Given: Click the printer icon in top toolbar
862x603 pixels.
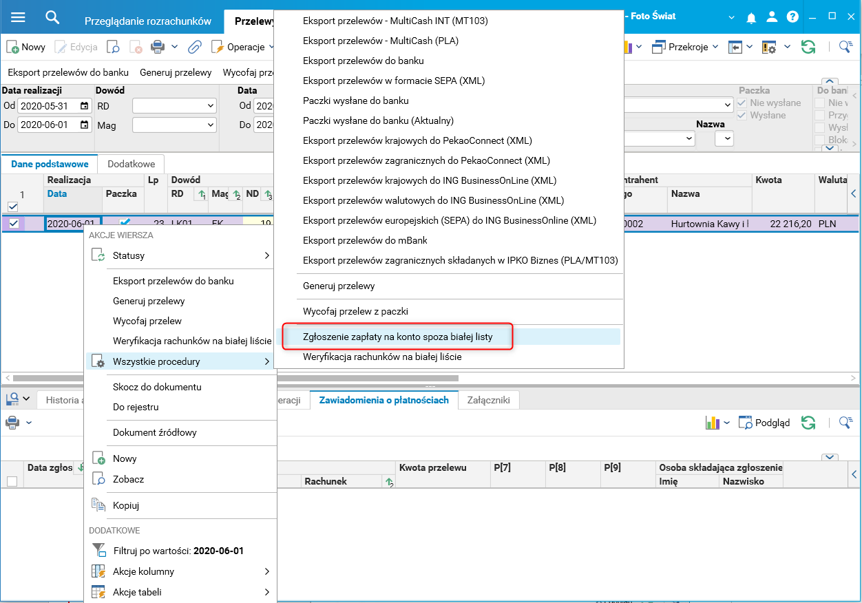Looking at the screenshot, I should click(x=158, y=47).
